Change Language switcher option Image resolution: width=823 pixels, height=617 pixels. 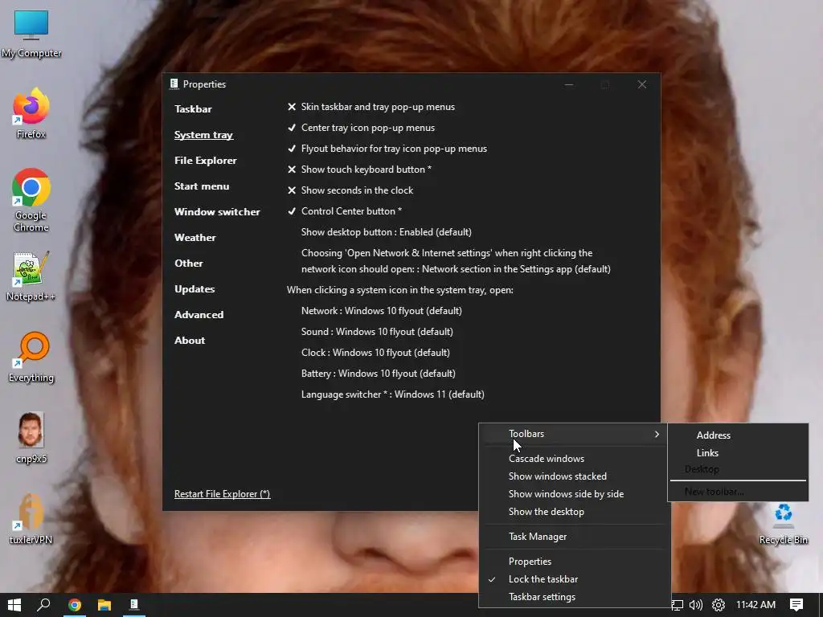click(392, 394)
